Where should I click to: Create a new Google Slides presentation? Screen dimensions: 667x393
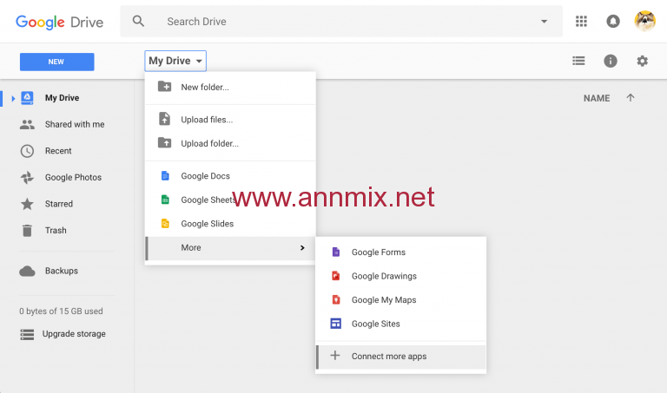pos(230,224)
